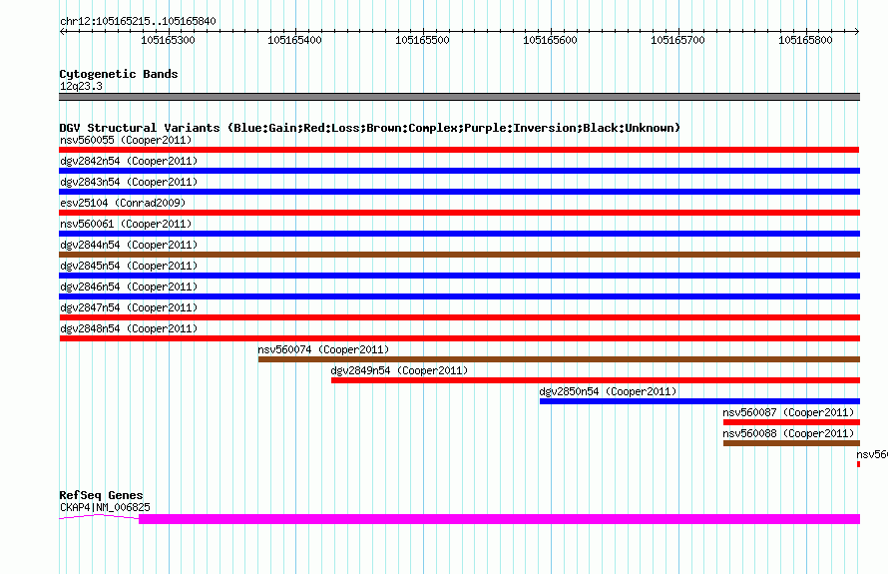
Task: Open the esv25104 (Conrad2009) label
Action: [123, 203]
